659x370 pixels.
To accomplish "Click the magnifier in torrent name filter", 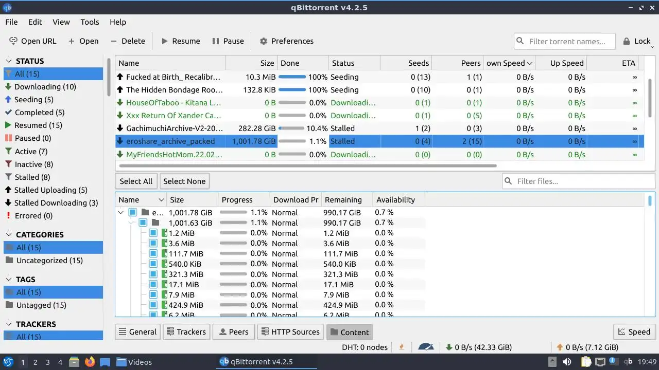I will pyautogui.click(x=521, y=41).
